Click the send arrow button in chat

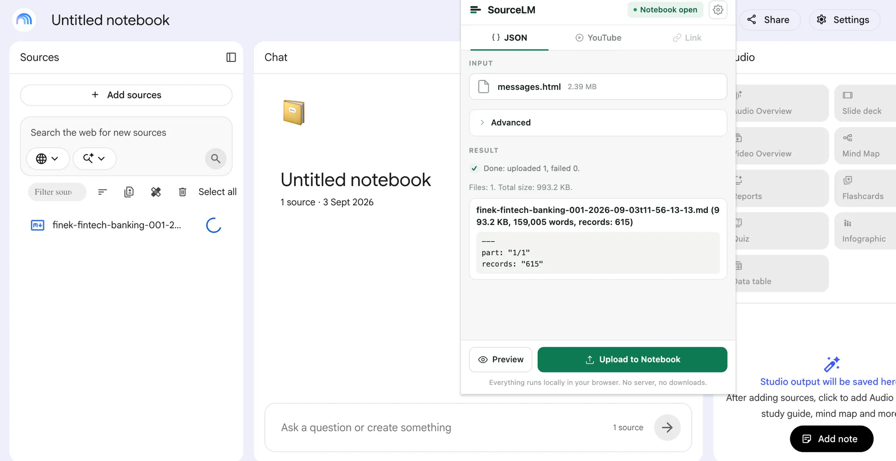(x=667, y=427)
